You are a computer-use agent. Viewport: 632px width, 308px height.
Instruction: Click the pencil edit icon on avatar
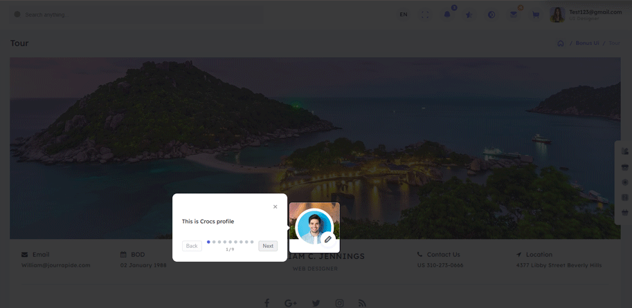coord(327,239)
